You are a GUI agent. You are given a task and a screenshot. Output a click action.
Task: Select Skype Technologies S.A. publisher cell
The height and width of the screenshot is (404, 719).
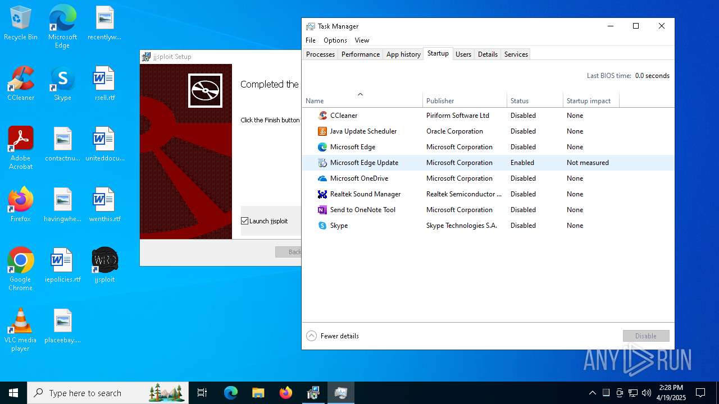click(462, 226)
